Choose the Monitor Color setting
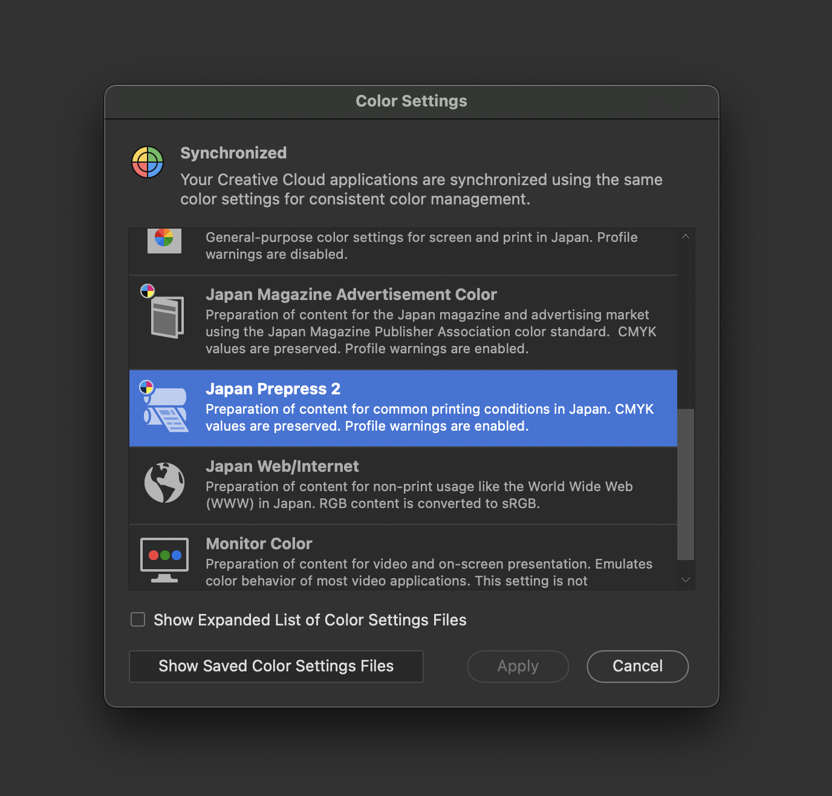Screen dimensions: 832x796 pos(403,558)
